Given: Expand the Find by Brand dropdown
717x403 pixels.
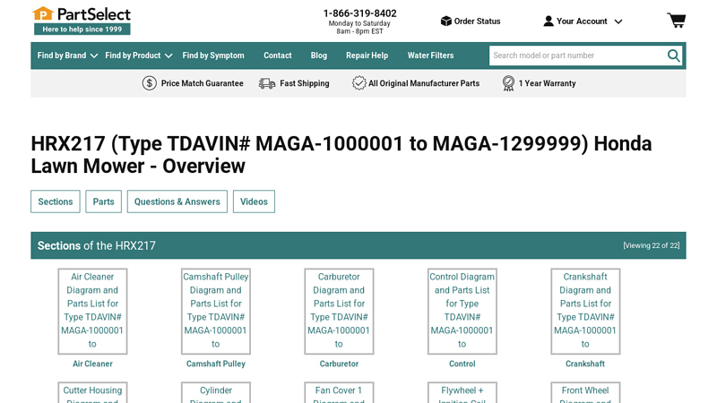Looking at the screenshot, I should (67, 56).
